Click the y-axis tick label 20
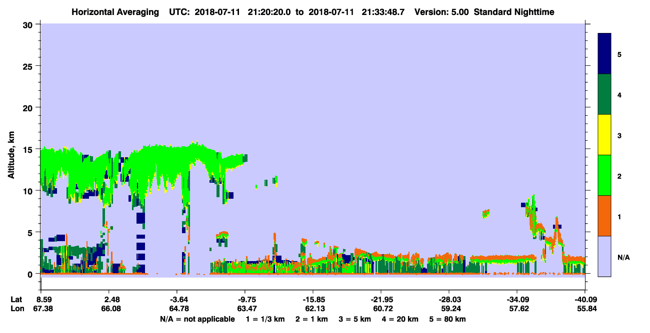This screenshot has width=650, height=333. click(28, 108)
